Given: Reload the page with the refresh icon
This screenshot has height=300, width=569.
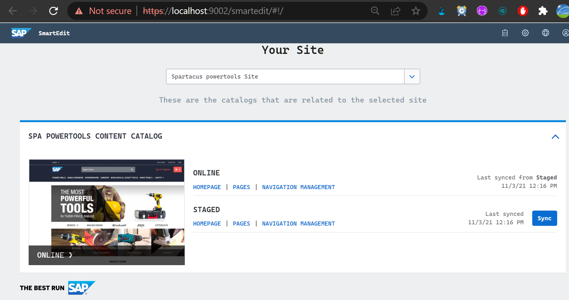Looking at the screenshot, I should 53,11.
